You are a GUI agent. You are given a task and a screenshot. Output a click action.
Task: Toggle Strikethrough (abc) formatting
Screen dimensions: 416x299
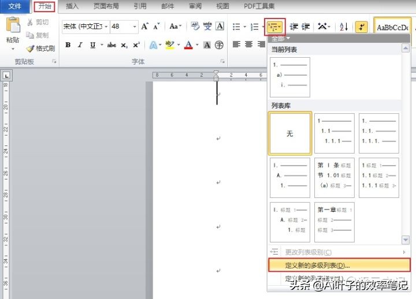click(112, 45)
